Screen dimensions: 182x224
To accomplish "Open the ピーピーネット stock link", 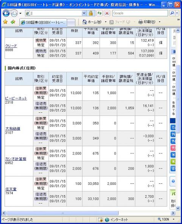I will tap(16, 98).
